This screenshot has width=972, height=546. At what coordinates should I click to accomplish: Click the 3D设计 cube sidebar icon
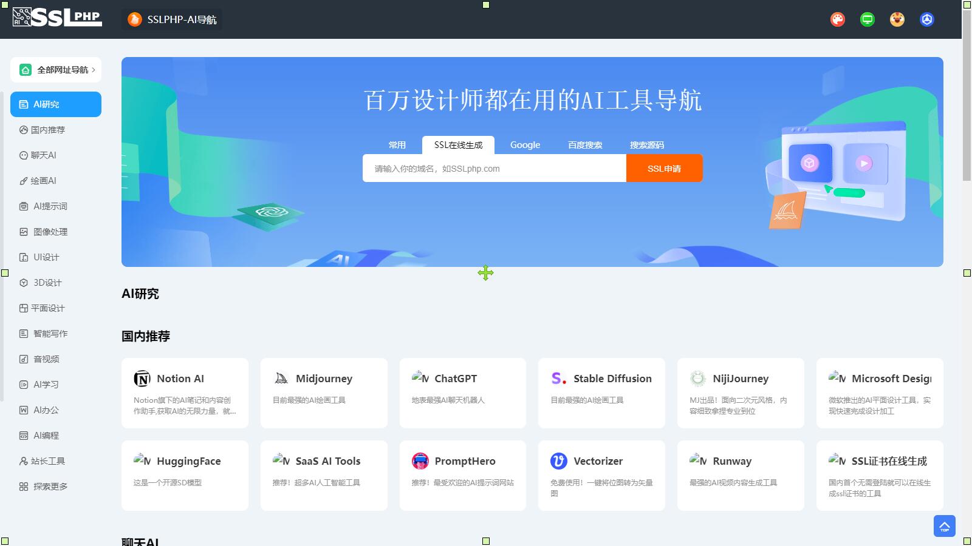[24, 283]
